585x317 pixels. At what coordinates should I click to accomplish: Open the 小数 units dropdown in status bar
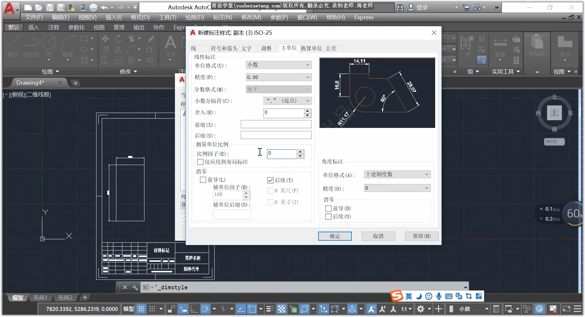tap(473, 309)
